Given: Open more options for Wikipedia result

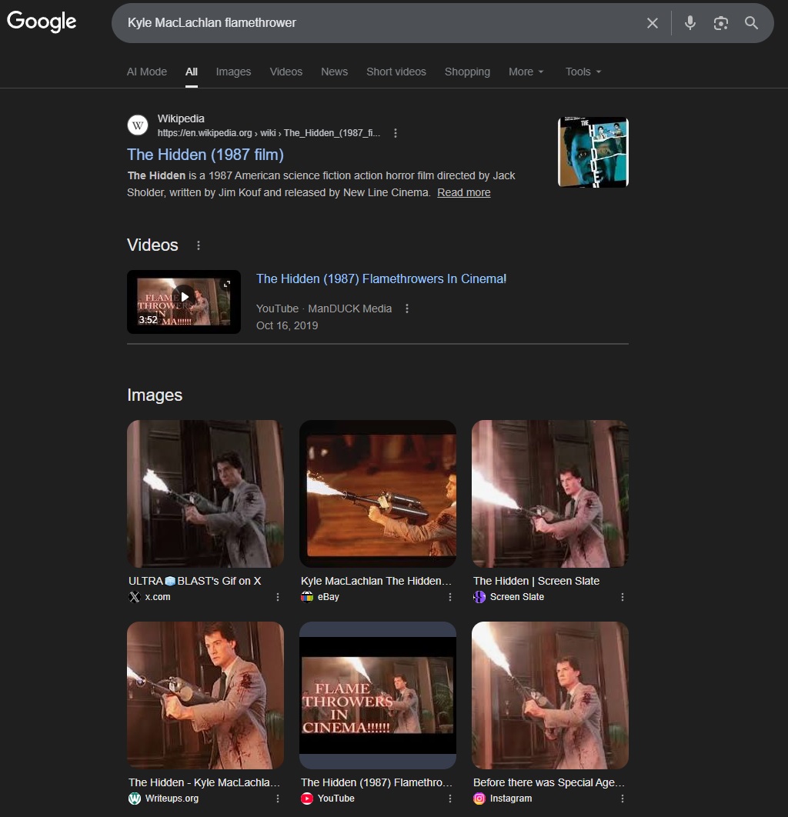Looking at the screenshot, I should (x=396, y=133).
